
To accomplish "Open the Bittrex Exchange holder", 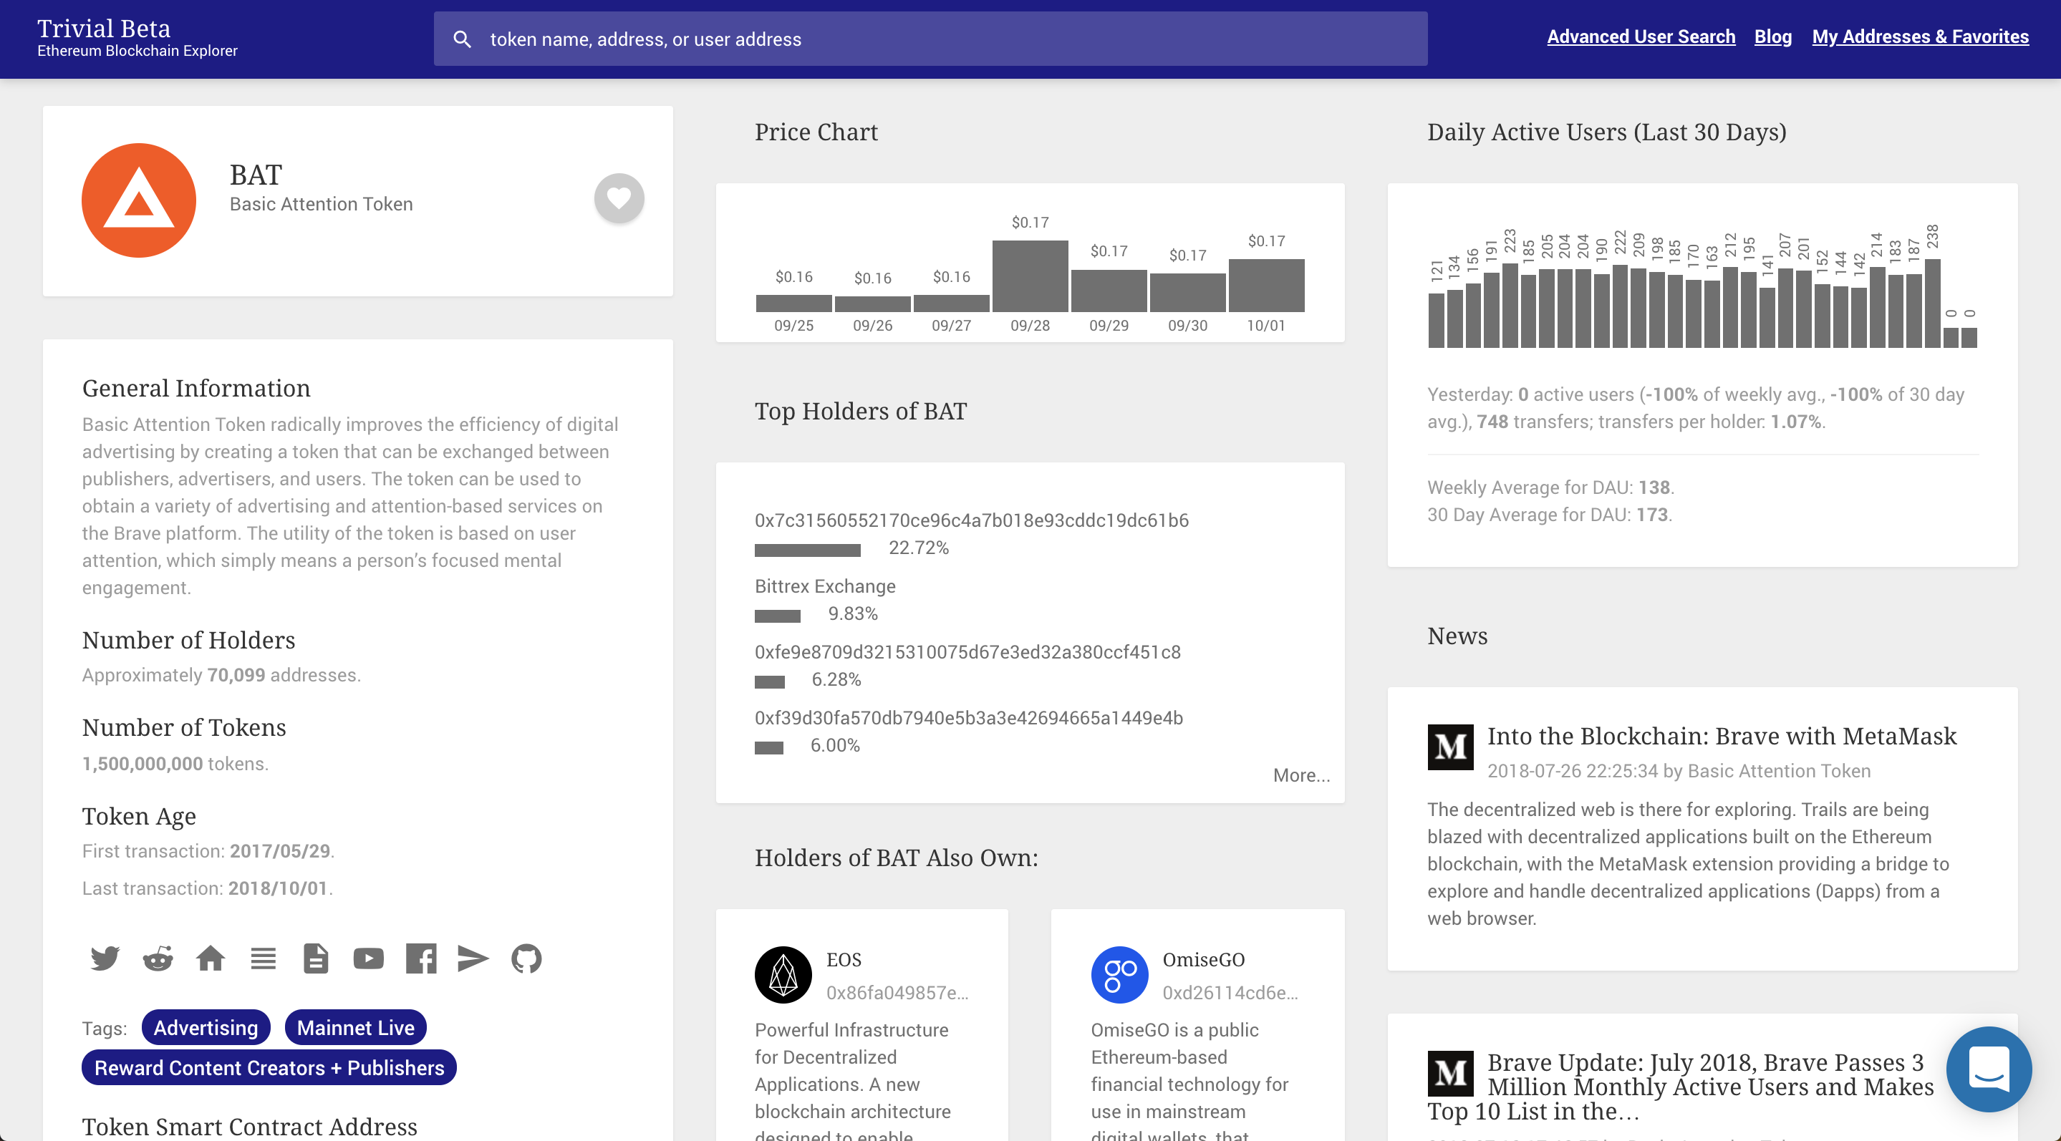I will 825,586.
